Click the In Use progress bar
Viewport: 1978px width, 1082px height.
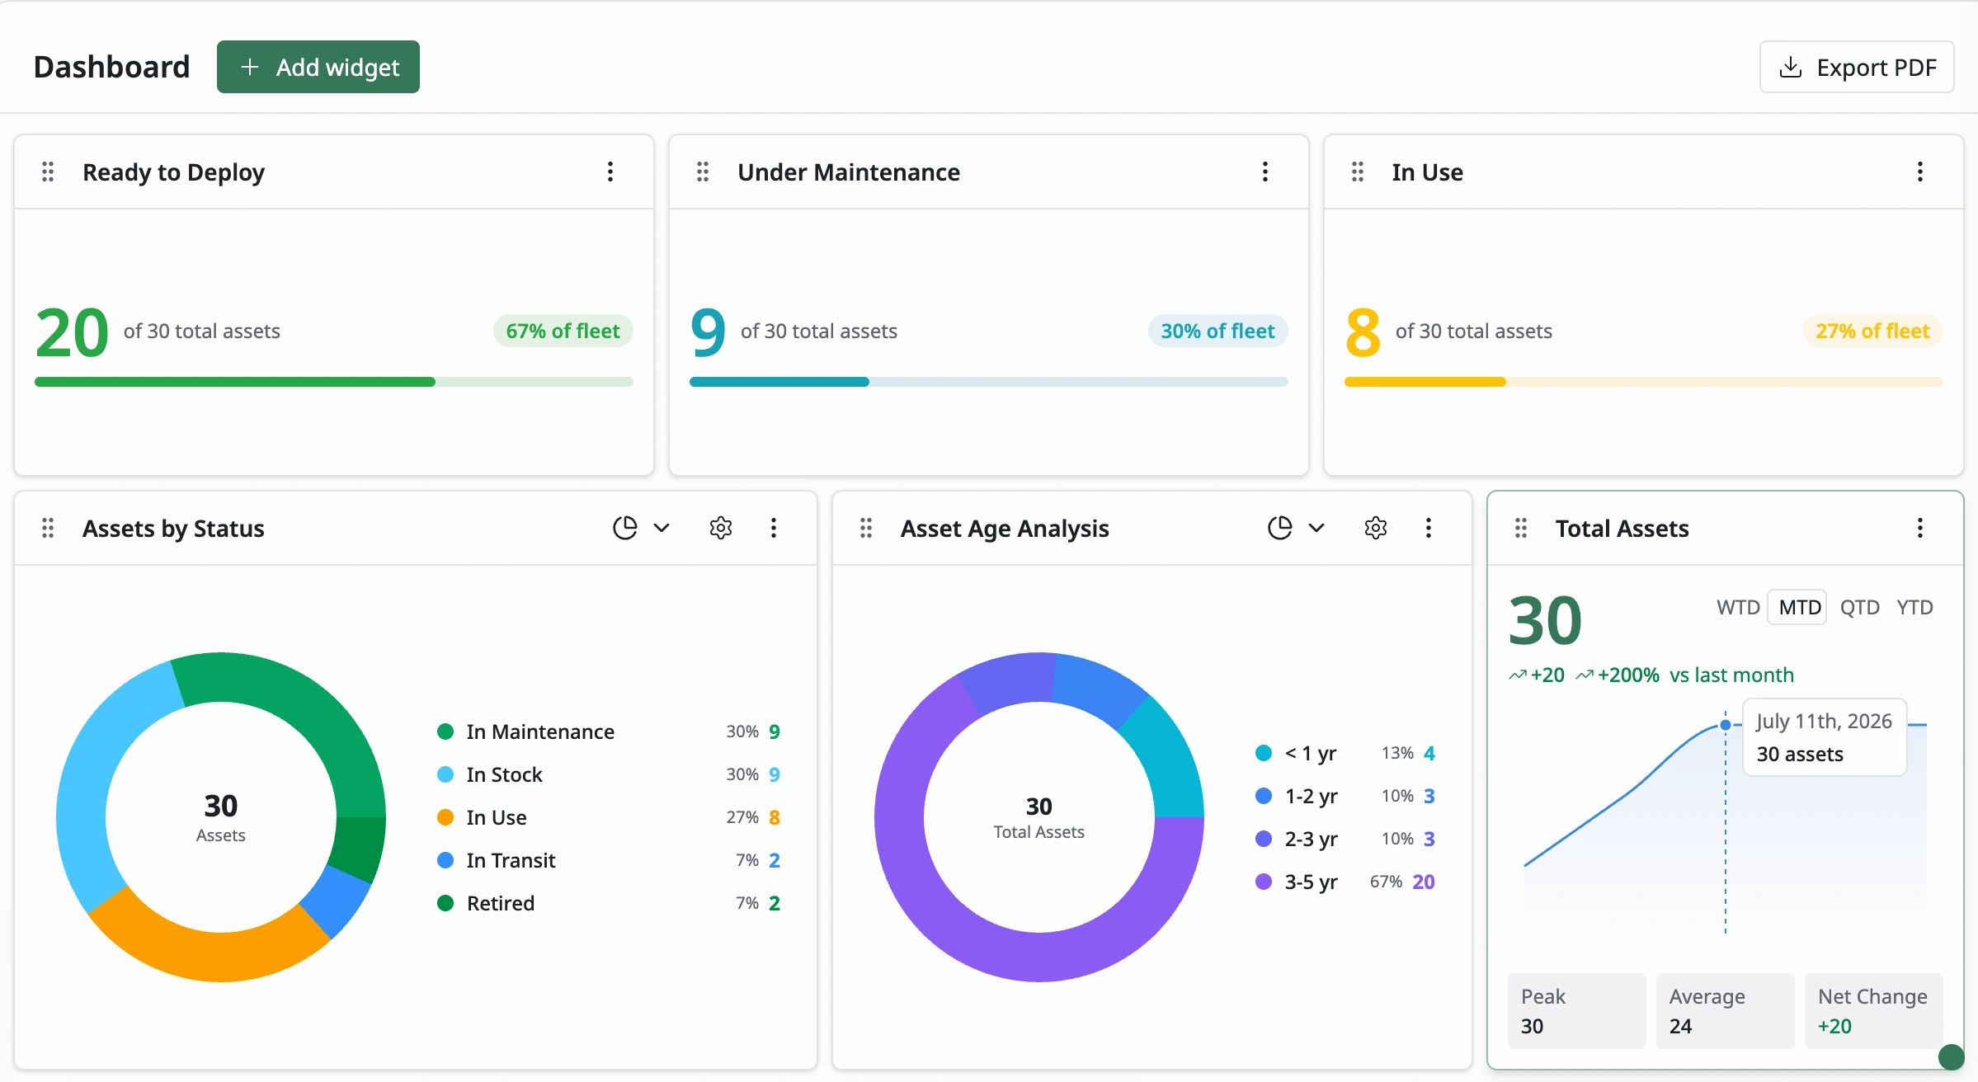[x=1644, y=382]
